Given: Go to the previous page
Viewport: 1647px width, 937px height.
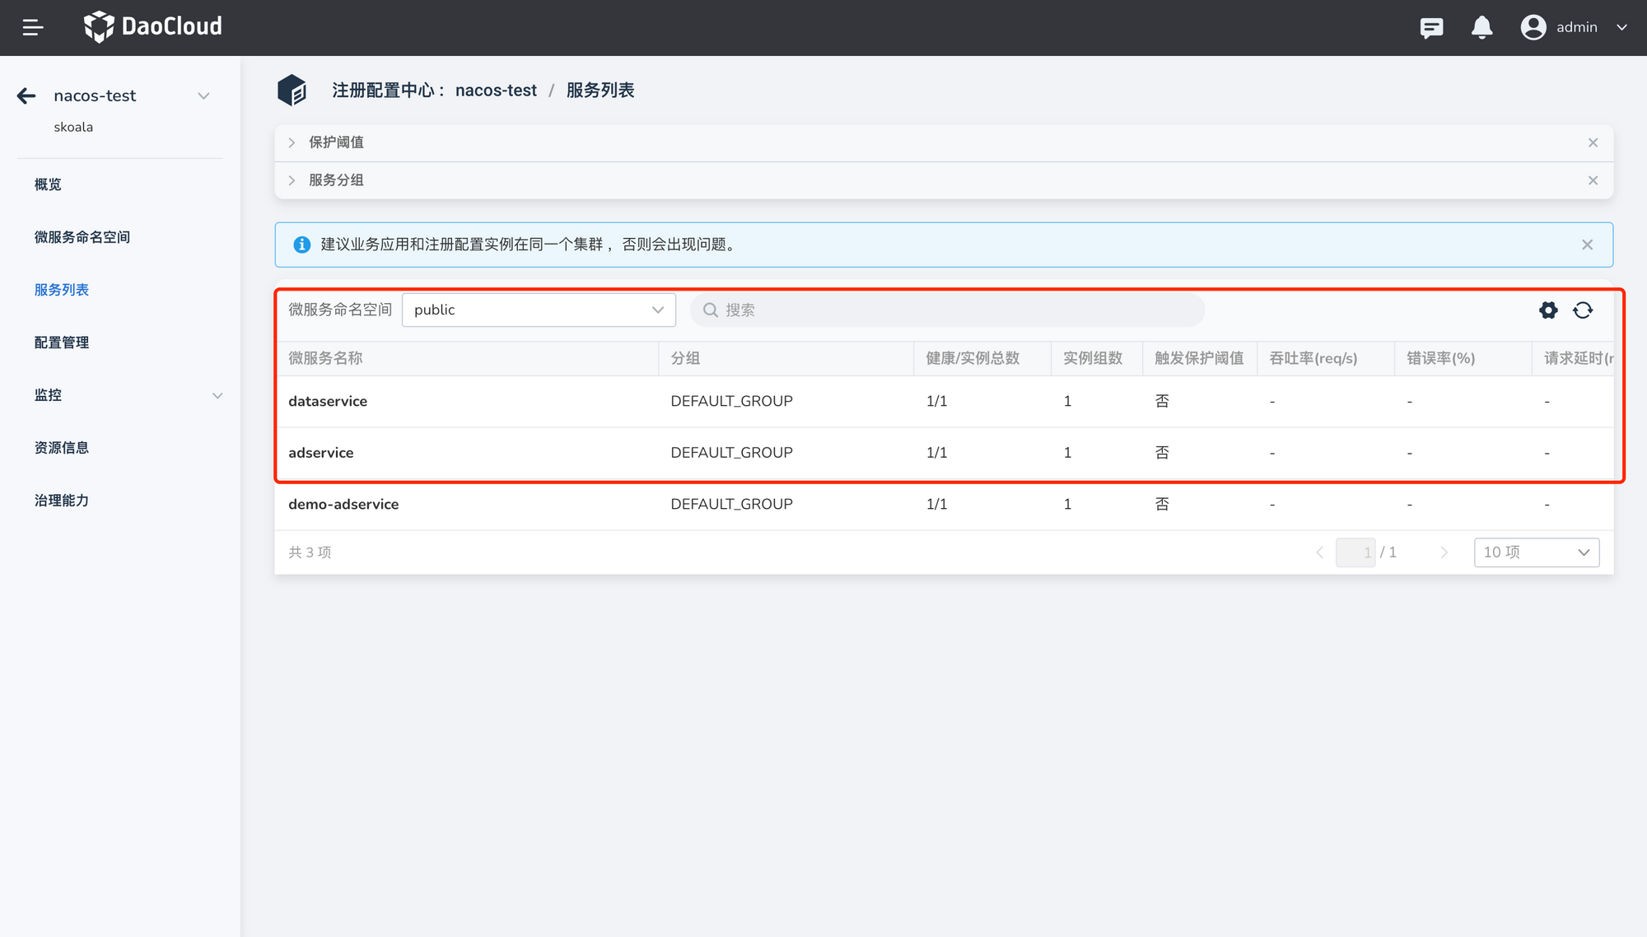Looking at the screenshot, I should point(1320,552).
